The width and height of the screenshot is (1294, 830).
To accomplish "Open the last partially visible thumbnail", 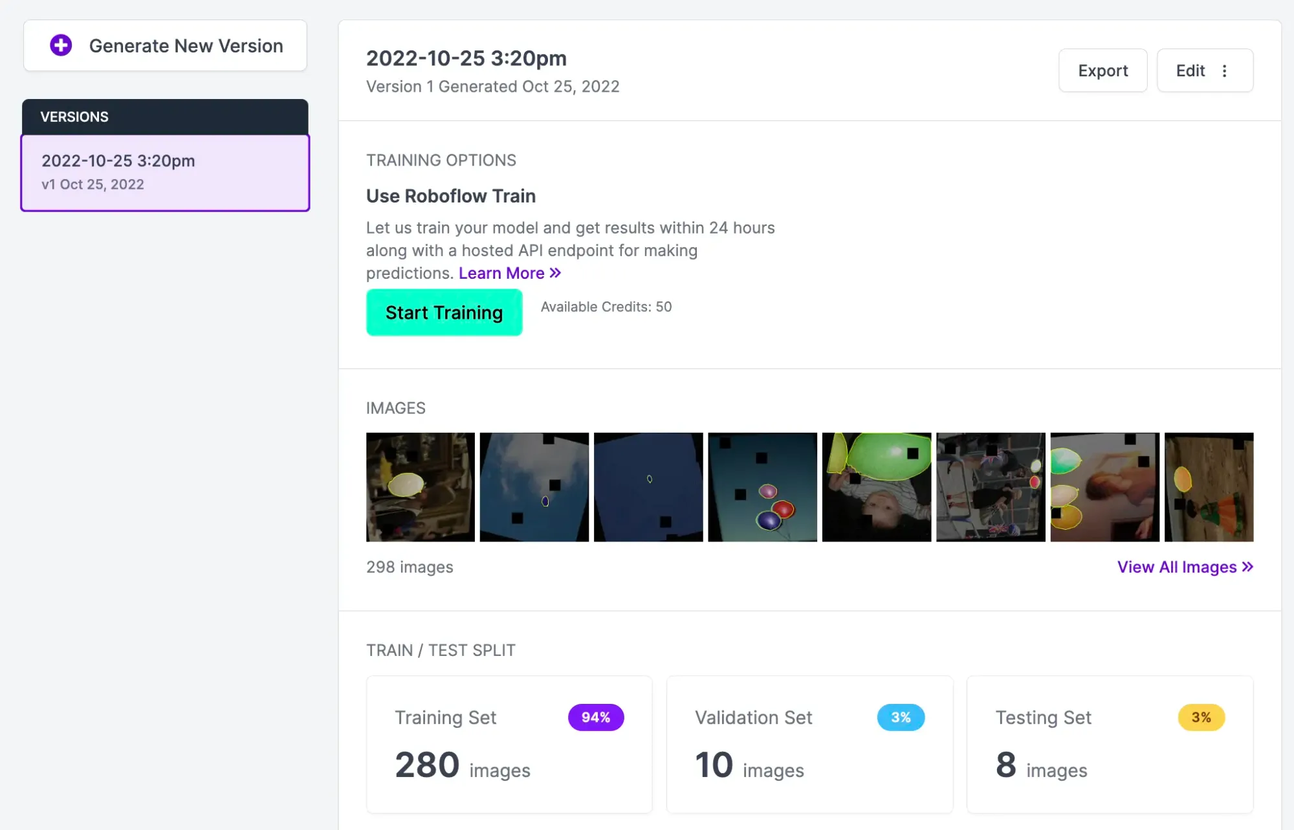I will click(1209, 486).
